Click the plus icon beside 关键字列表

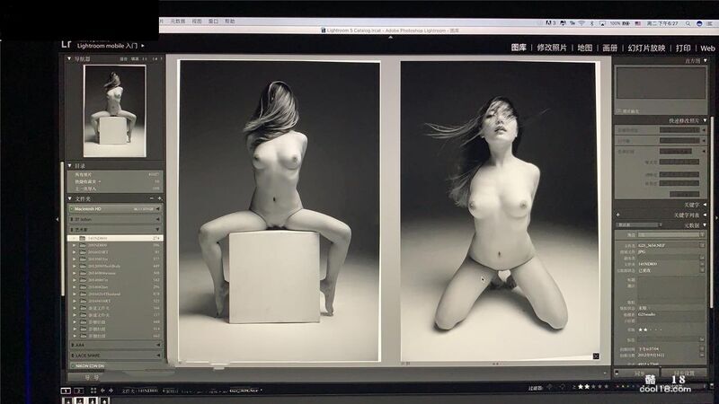620,215
